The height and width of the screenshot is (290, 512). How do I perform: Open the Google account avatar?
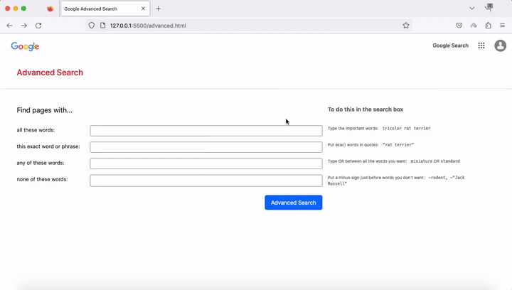(x=500, y=45)
